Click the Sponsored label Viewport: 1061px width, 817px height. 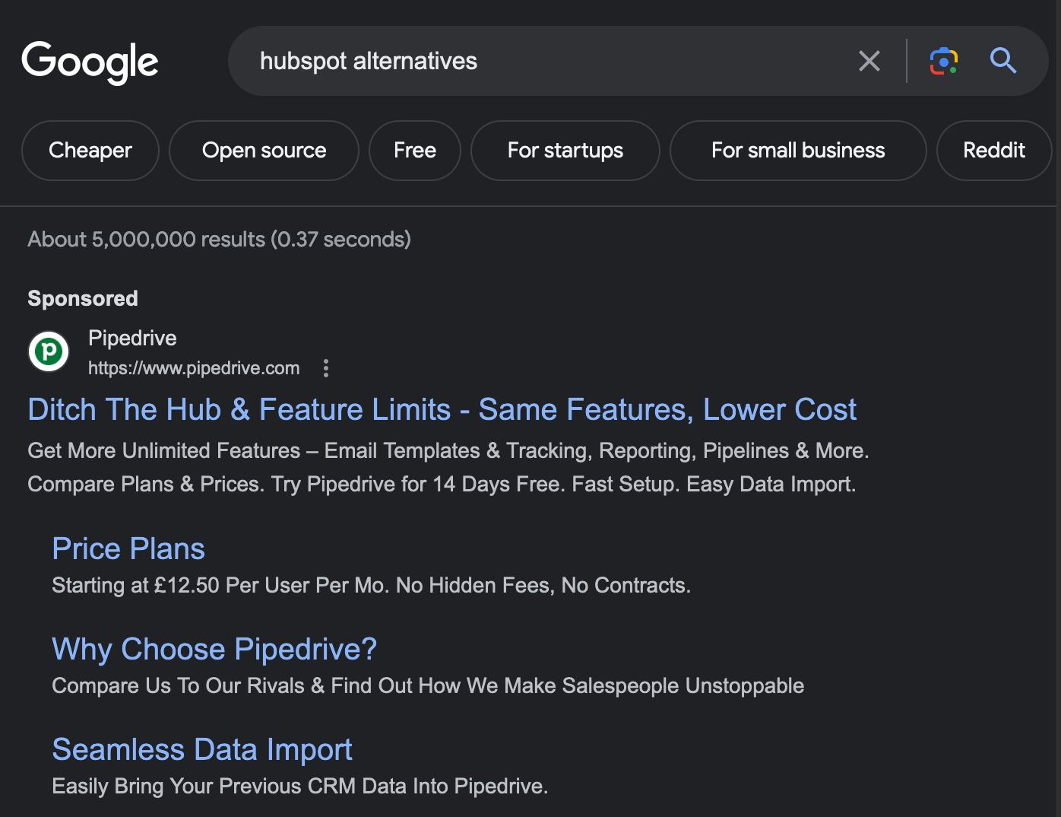pos(83,298)
